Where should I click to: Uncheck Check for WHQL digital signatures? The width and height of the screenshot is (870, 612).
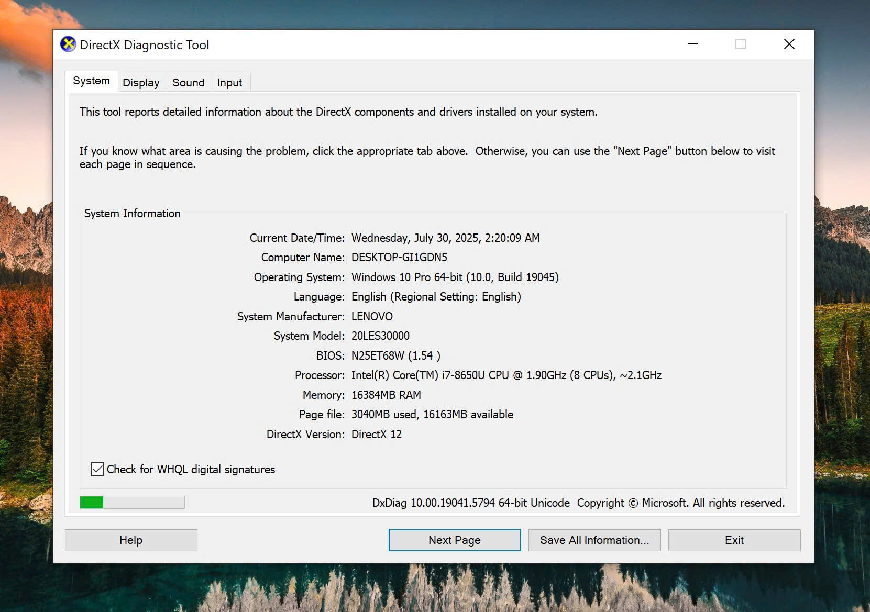click(97, 469)
